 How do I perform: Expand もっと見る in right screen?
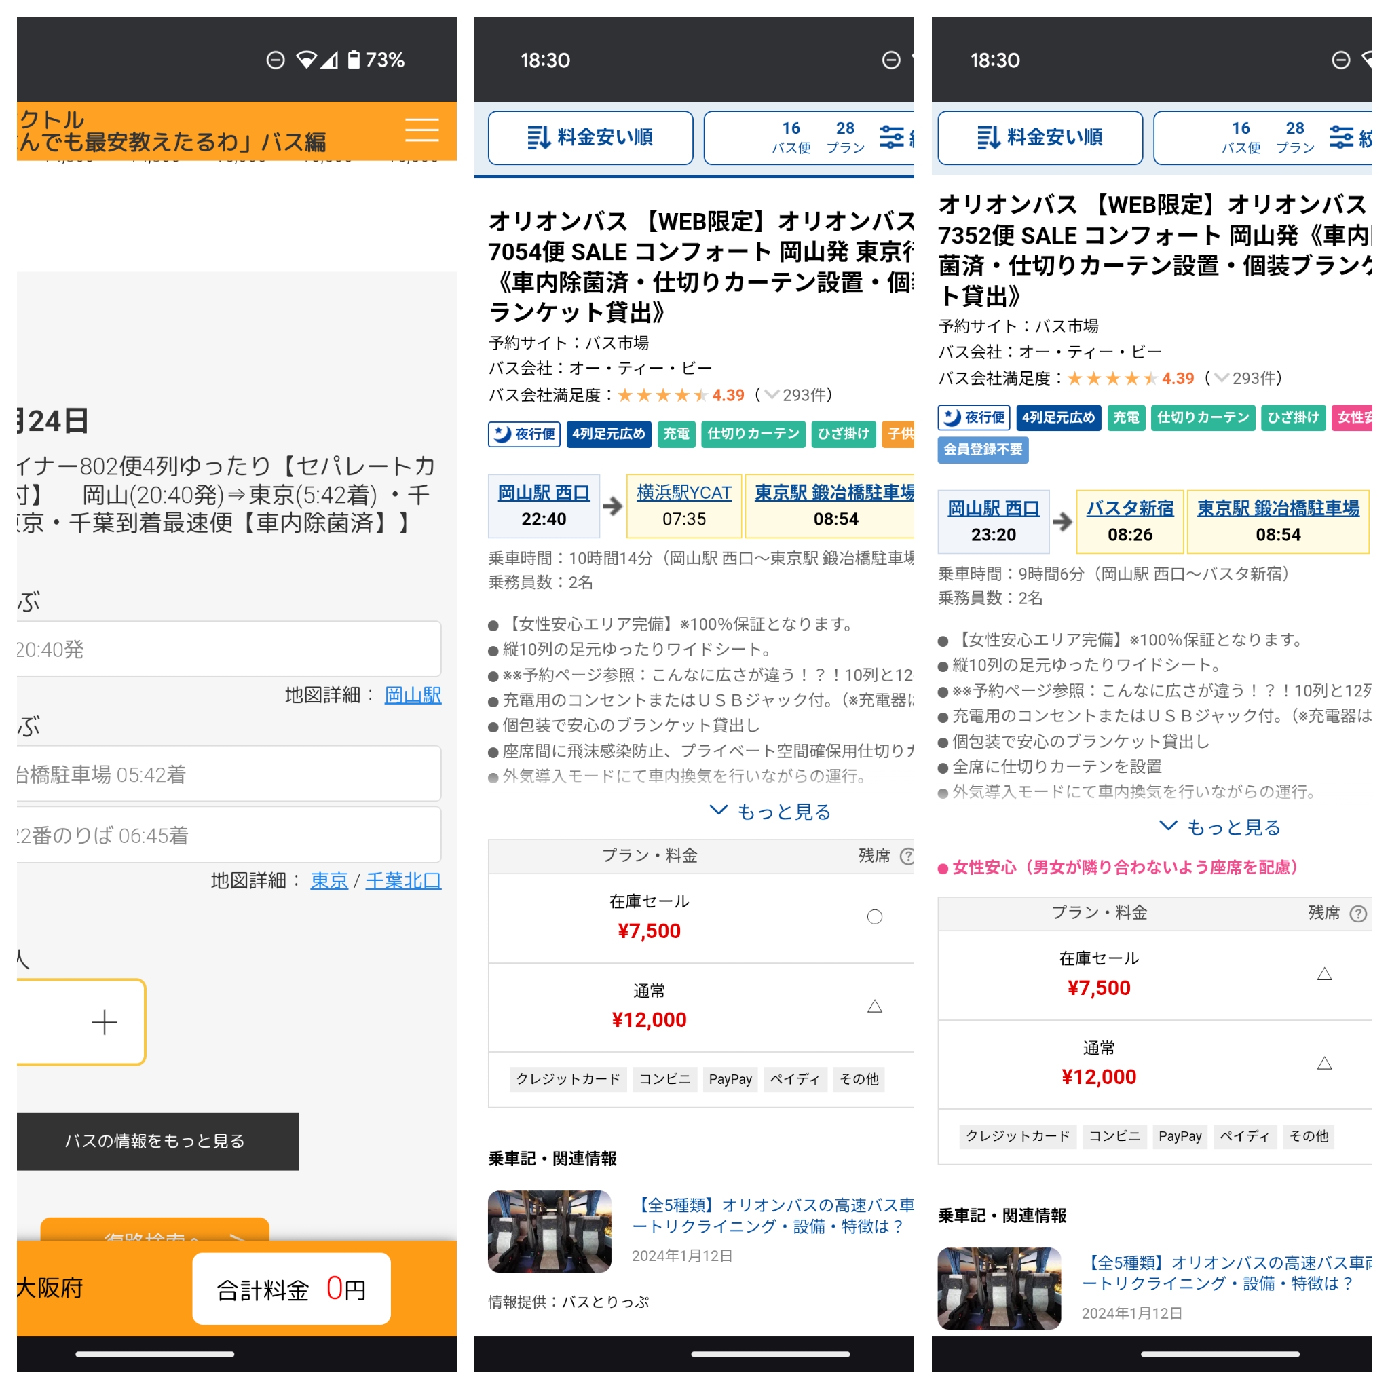(x=1220, y=827)
